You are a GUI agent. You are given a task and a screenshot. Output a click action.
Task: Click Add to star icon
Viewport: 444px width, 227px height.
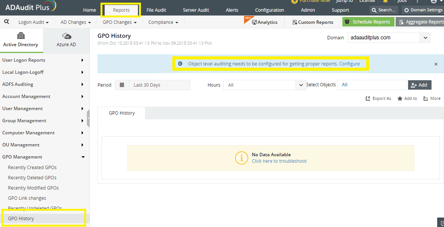tap(400, 98)
